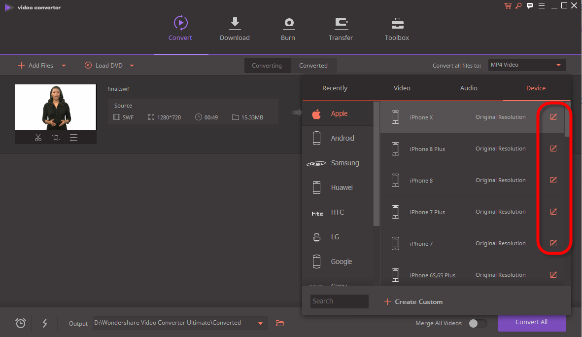Click the final.swf video thumbnail
Screen dimensions: 582x337
pyautogui.click(x=55, y=108)
